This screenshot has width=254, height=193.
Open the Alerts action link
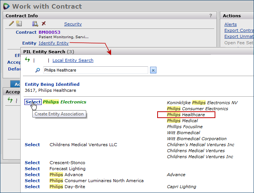coord(230,24)
